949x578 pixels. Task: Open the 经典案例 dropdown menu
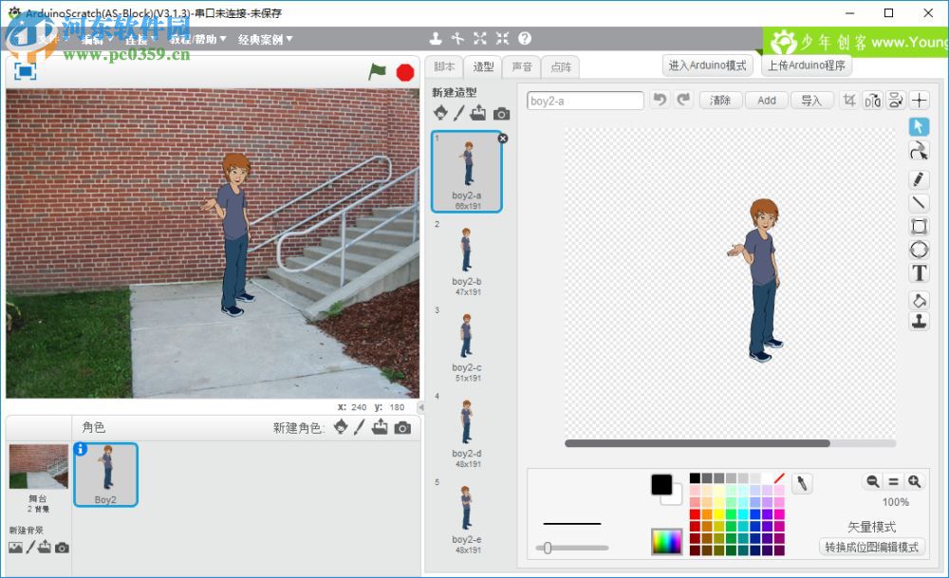[265, 39]
